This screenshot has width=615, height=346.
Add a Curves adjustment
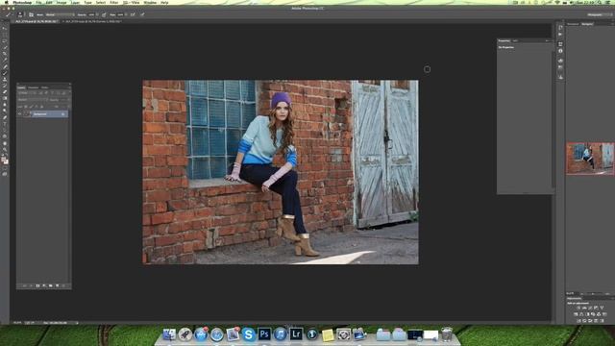pyautogui.click(x=590, y=308)
